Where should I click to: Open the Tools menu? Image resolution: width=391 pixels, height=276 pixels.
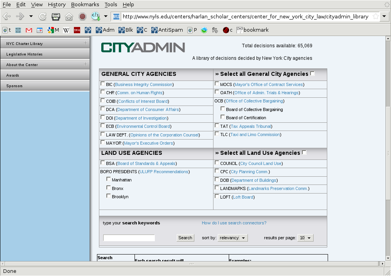pos(111,4)
